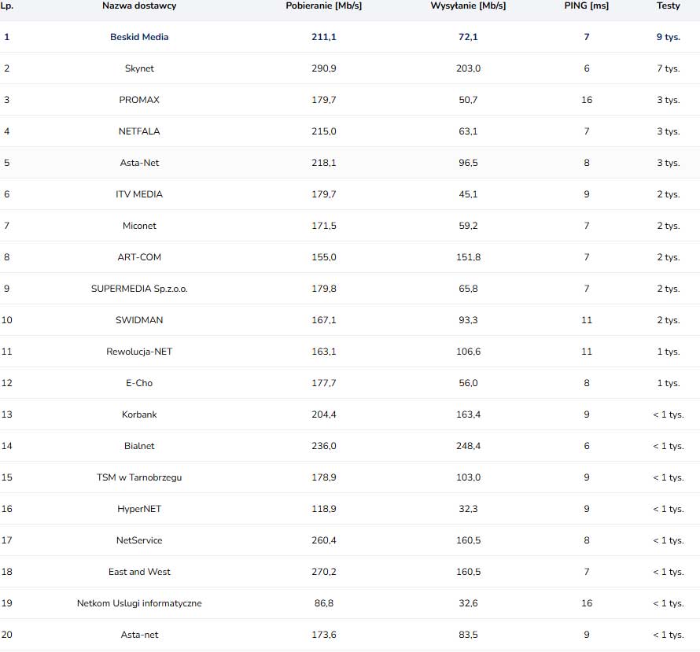Select the Nazwa dostawcy column header

pyautogui.click(x=139, y=6)
